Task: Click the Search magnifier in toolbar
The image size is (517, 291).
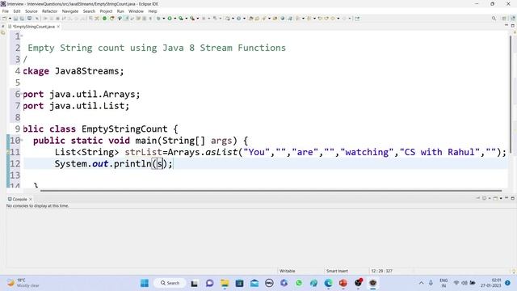Action: [494, 19]
